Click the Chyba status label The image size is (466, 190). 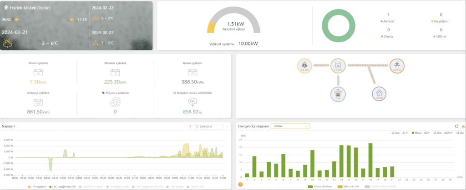click(x=389, y=36)
